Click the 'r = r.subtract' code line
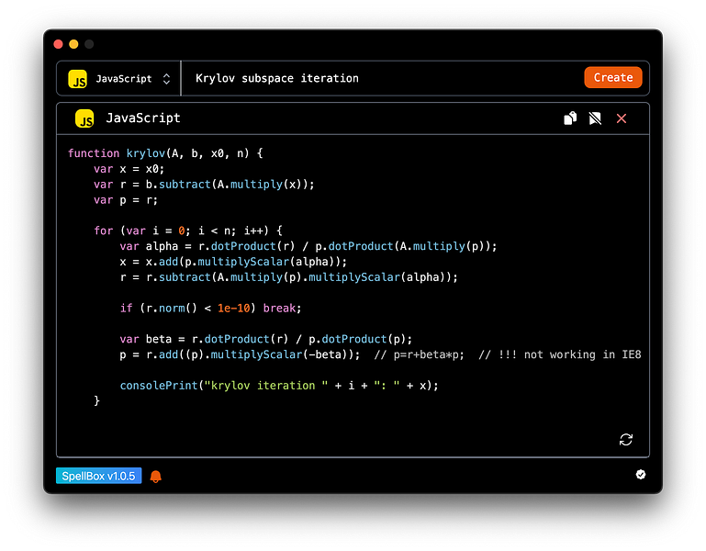The height and width of the screenshot is (551, 706). click(x=288, y=277)
